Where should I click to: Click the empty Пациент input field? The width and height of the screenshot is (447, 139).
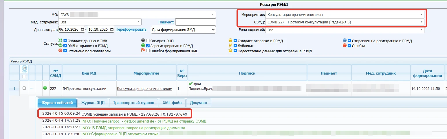pos(195,22)
